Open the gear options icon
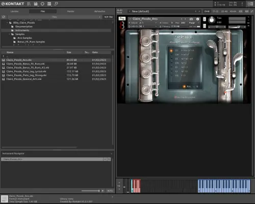This screenshot has height=204, width=255. point(42,4)
